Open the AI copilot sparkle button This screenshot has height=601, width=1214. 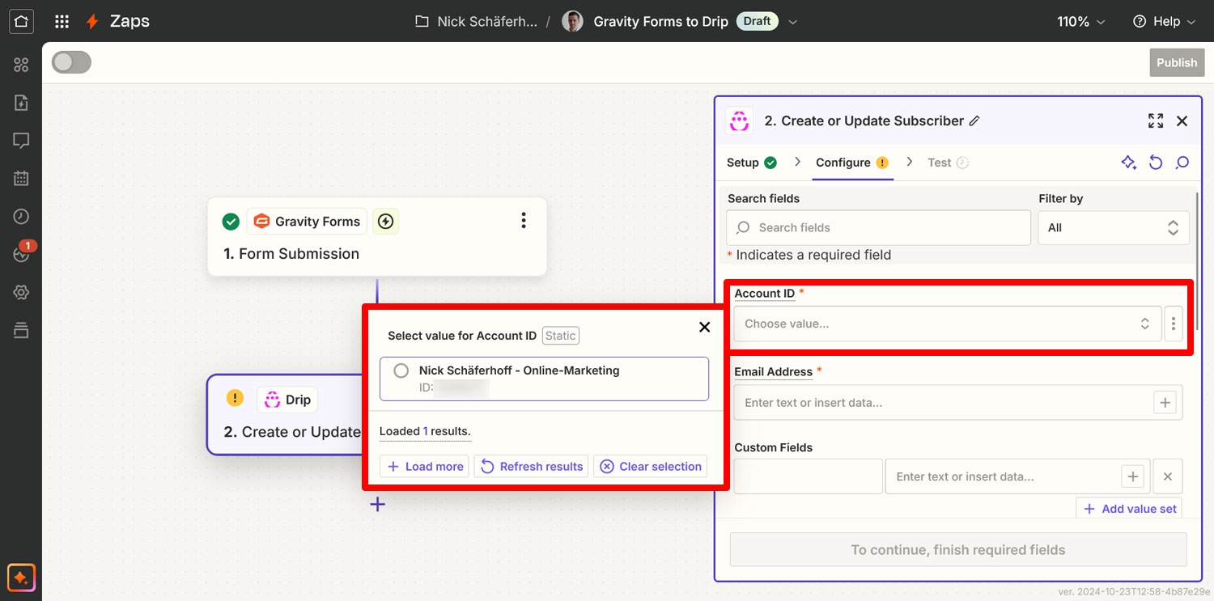tap(21, 578)
